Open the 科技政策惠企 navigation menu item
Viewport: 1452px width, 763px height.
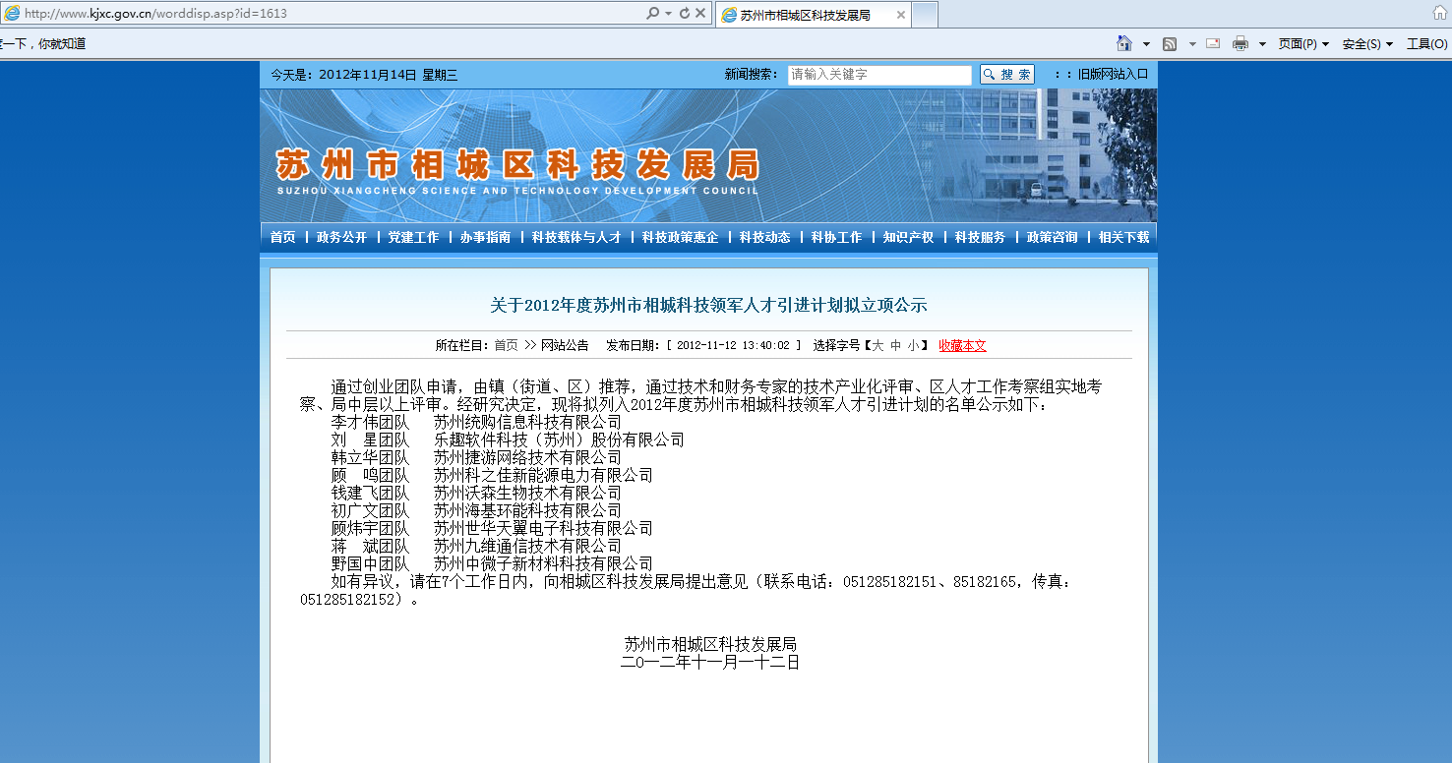pyautogui.click(x=680, y=237)
